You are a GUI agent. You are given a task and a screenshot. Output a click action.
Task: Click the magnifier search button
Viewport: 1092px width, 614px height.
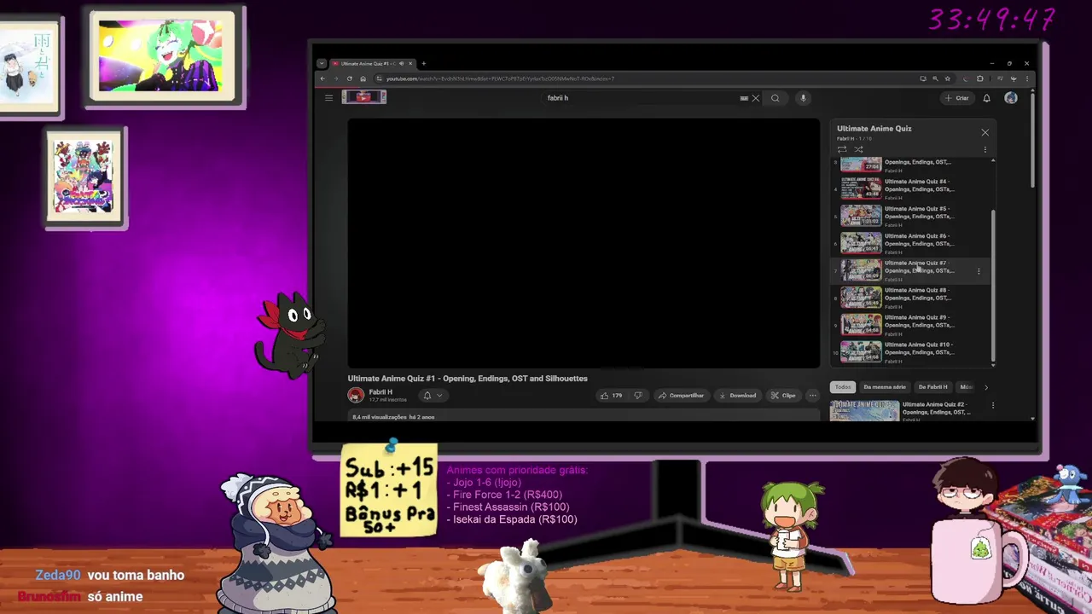pos(775,98)
